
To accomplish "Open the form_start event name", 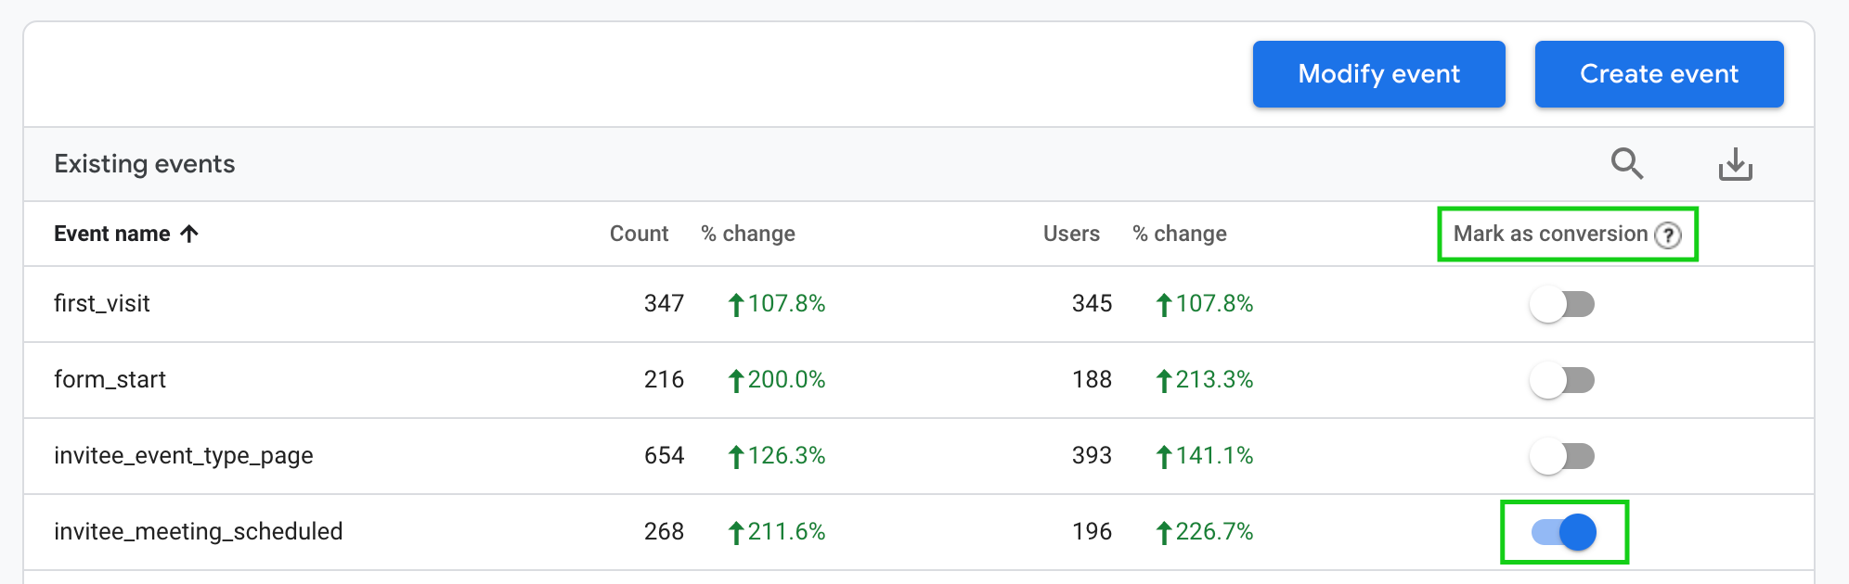I will click(x=110, y=379).
